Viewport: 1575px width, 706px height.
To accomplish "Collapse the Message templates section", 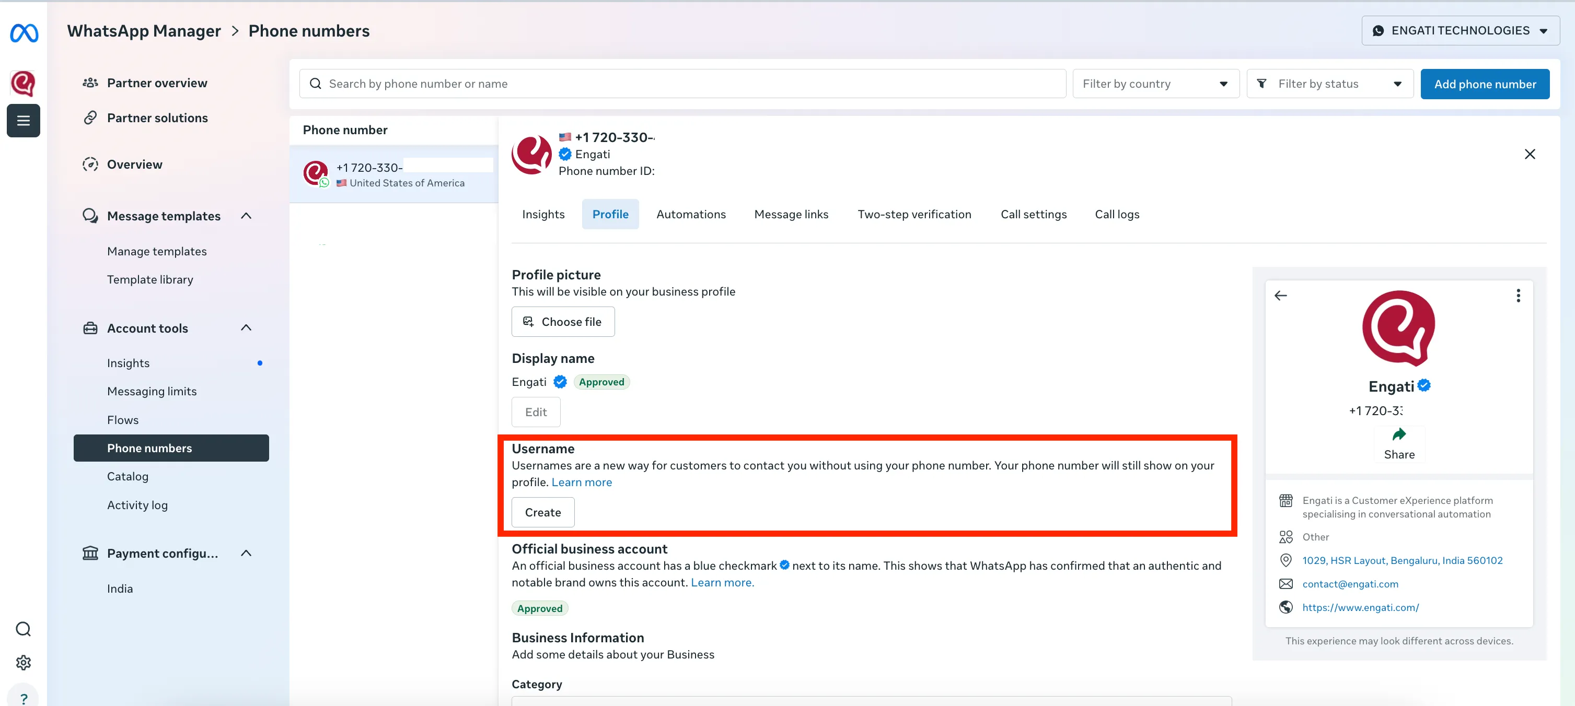I will [246, 216].
